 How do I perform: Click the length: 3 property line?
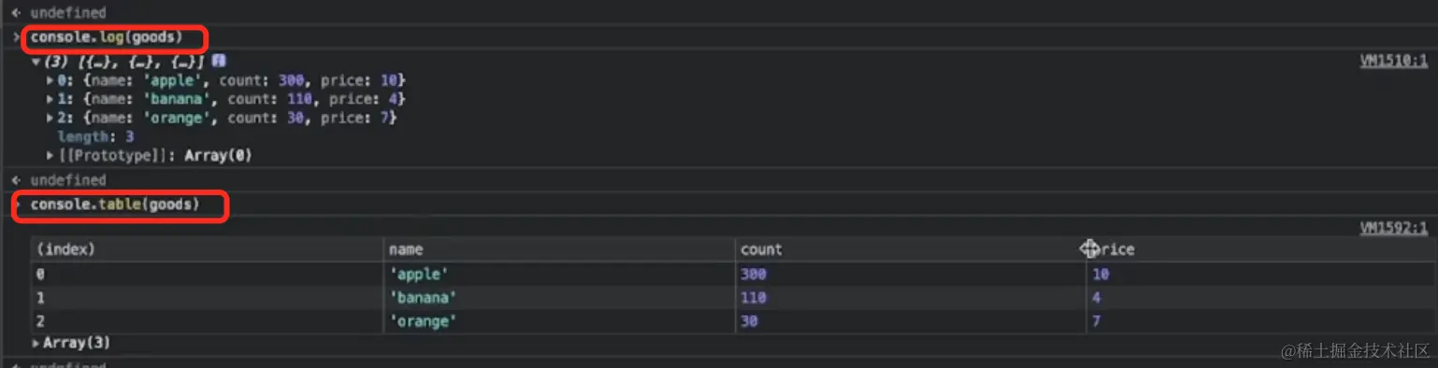pos(95,136)
